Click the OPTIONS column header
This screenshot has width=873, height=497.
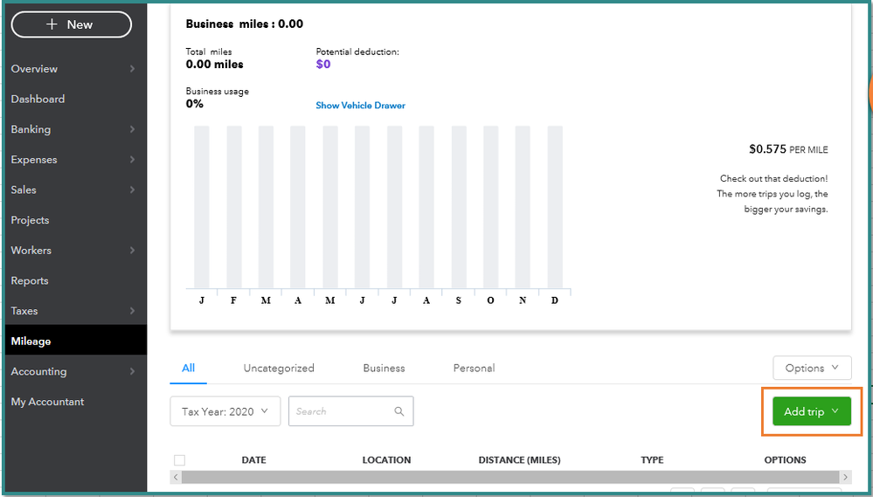tap(785, 459)
